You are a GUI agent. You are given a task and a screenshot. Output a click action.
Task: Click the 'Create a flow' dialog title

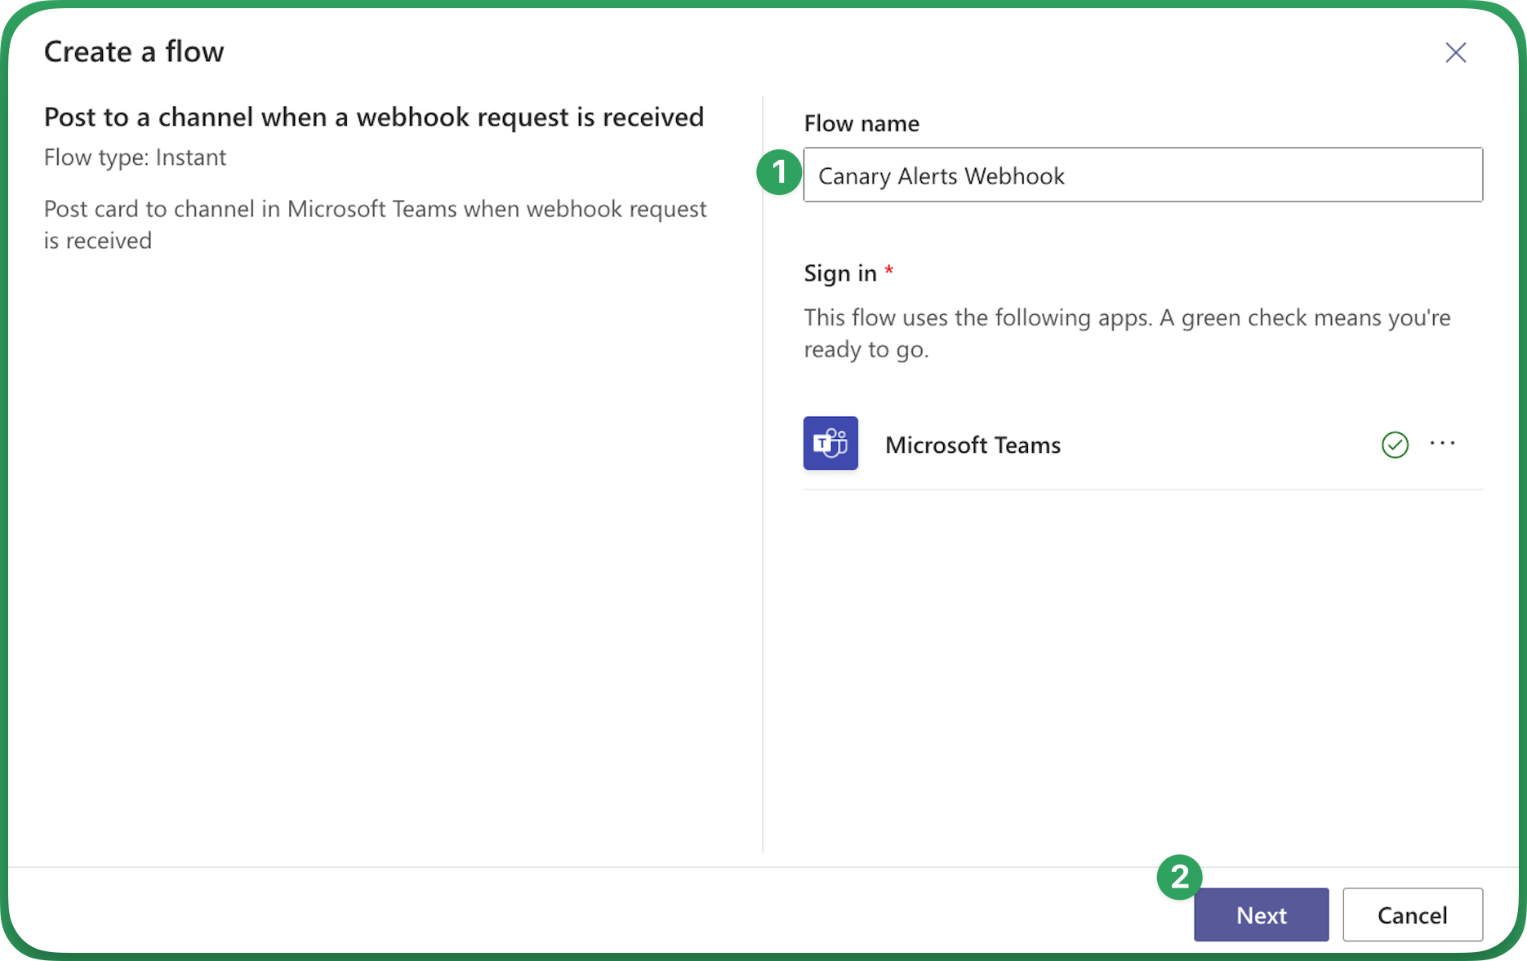click(x=134, y=51)
